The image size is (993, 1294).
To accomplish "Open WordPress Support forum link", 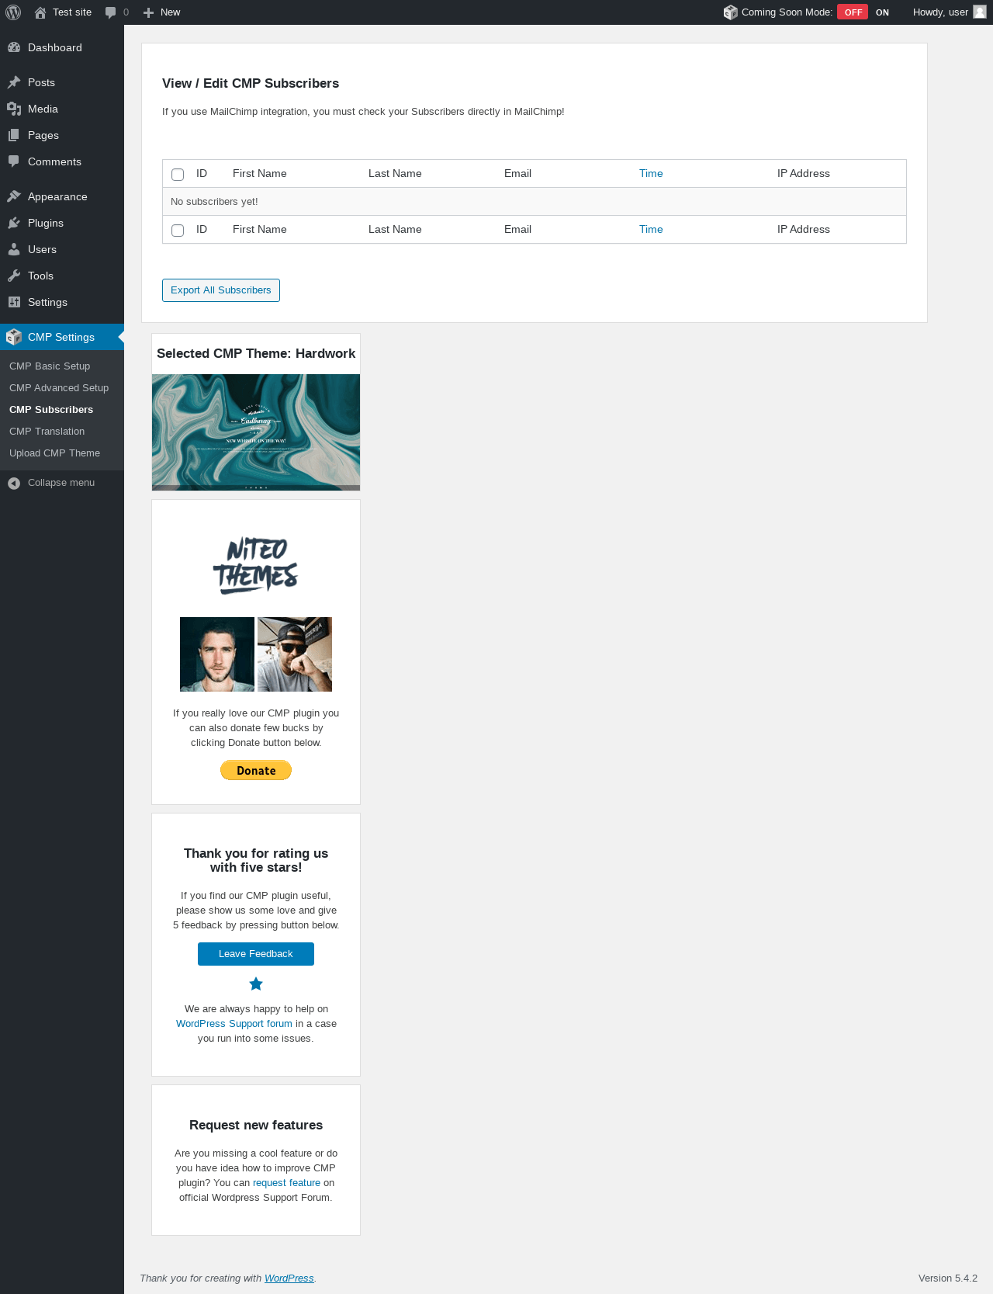I will [234, 1024].
